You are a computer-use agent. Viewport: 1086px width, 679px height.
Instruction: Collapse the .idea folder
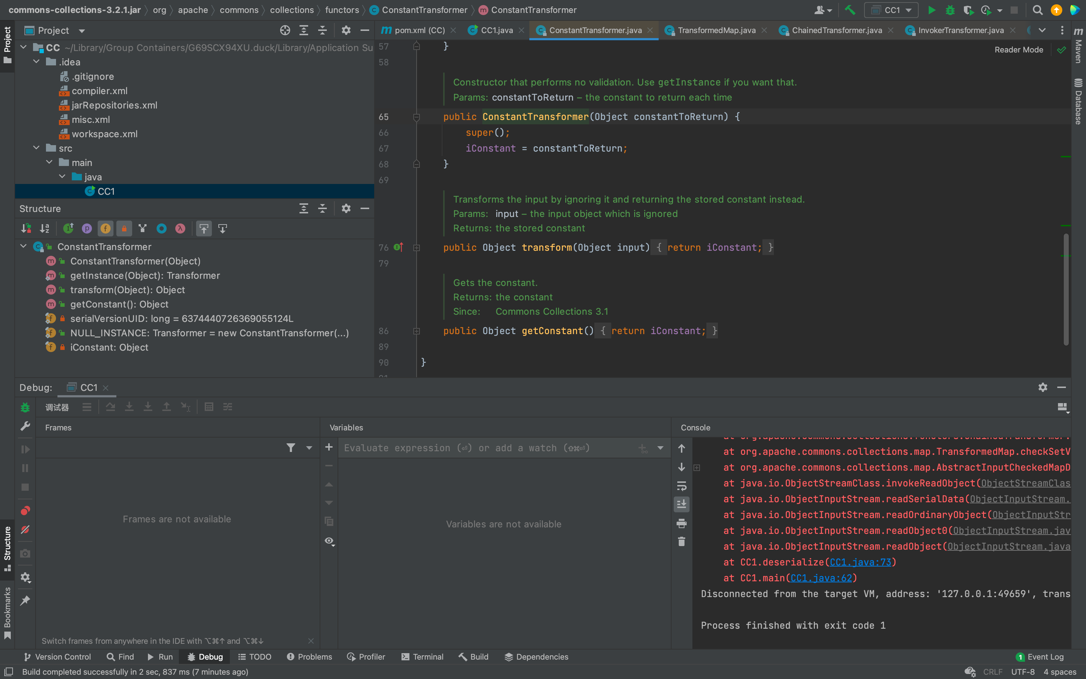(x=36, y=61)
